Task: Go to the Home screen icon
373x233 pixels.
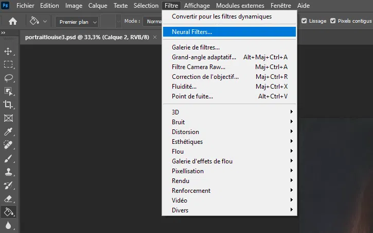Action: coord(13,22)
